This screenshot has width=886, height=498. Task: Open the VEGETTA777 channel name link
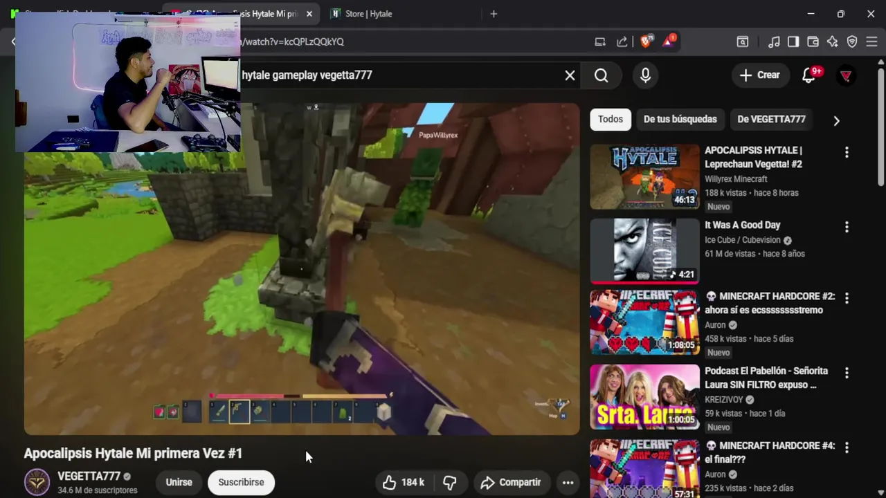point(89,477)
